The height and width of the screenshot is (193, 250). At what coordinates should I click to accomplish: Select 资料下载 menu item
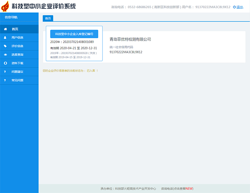[x=19, y=63]
